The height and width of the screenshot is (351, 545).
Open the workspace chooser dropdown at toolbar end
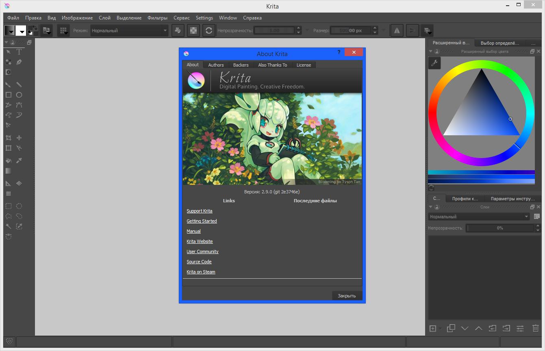click(427, 30)
